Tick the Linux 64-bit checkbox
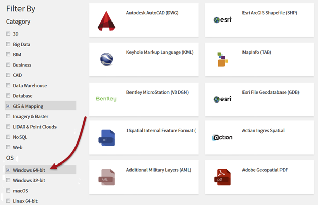318x205 pixels. coord(8,201)
